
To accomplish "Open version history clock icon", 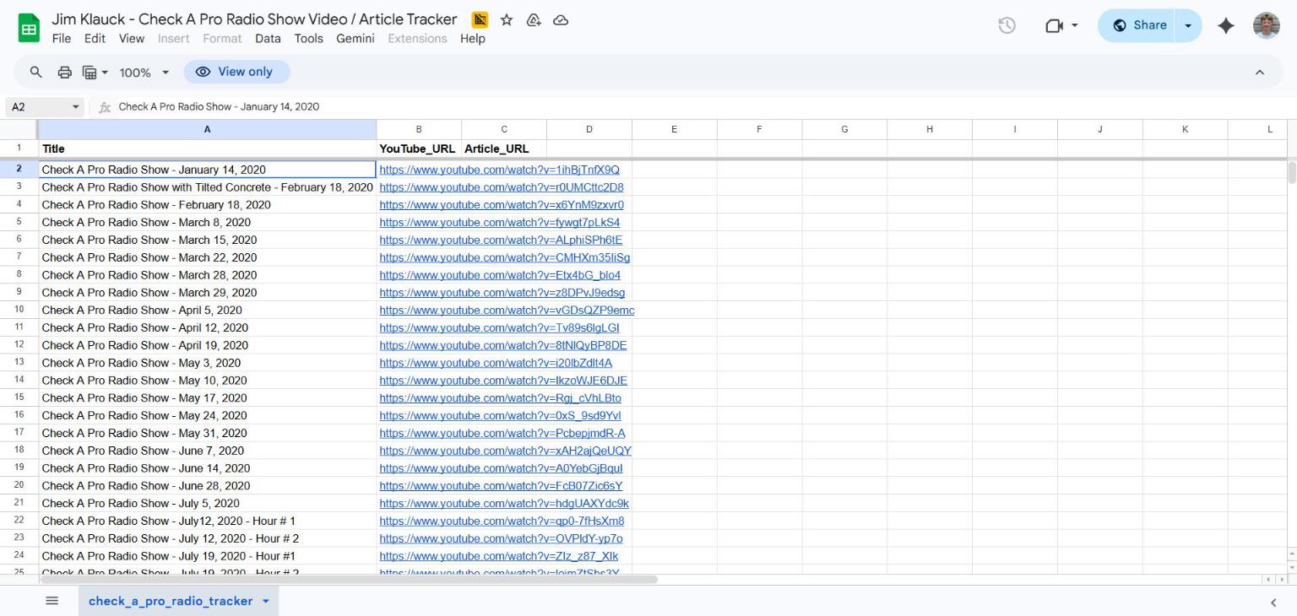I will [1007, 25].
